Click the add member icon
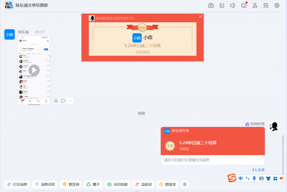The width and height of the screenshot is (287, 192). pyautogui.click(x=255, y=5)
